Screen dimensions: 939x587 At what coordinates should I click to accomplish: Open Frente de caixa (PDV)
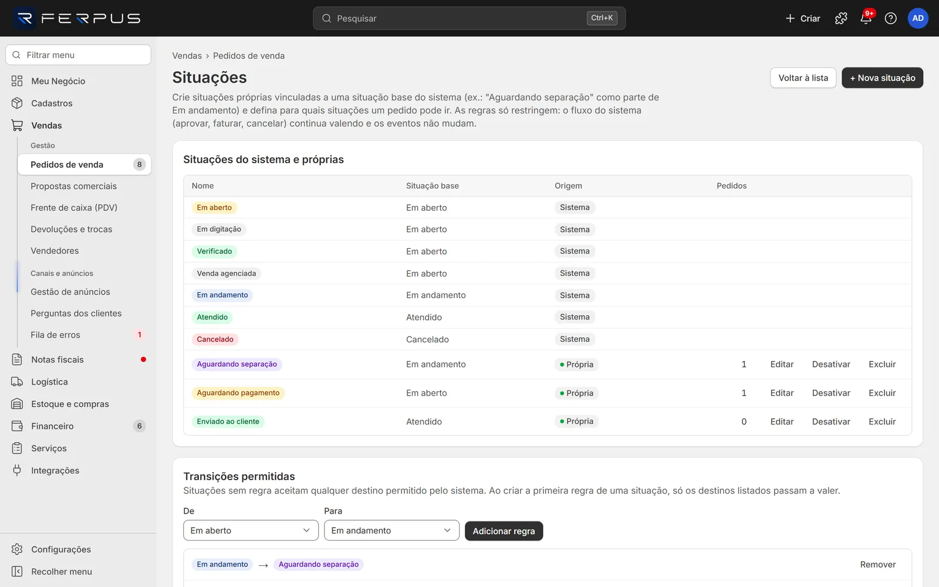74,208
